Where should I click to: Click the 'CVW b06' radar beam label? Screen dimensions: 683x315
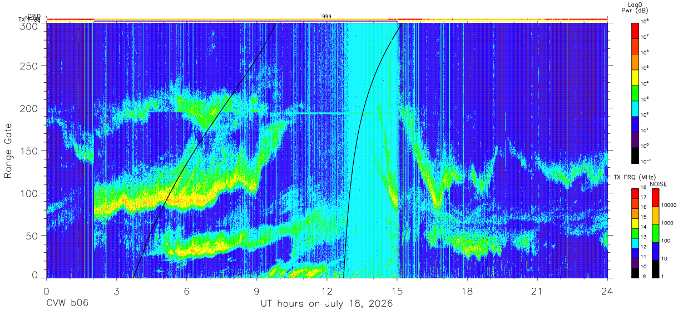point(67,303)
